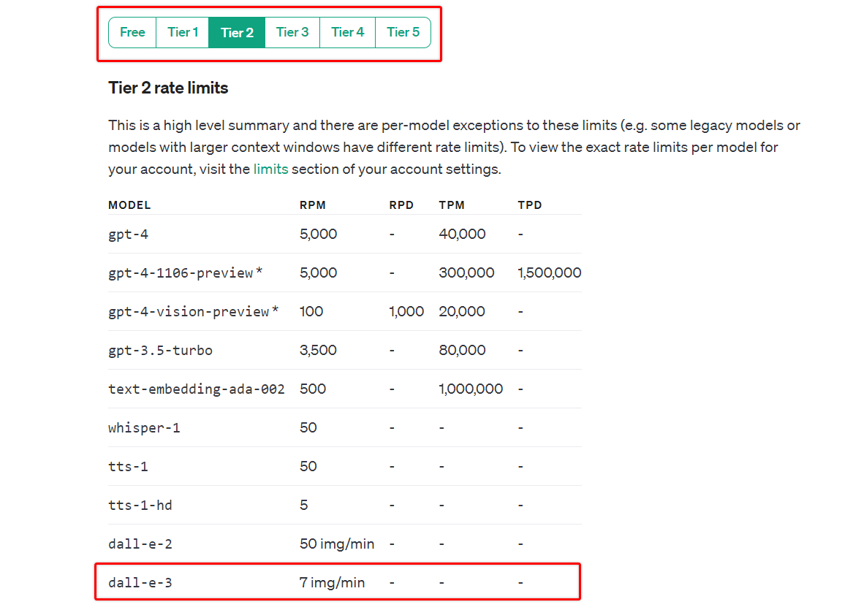Click the 50 RPM value for whisper-1

308,427
